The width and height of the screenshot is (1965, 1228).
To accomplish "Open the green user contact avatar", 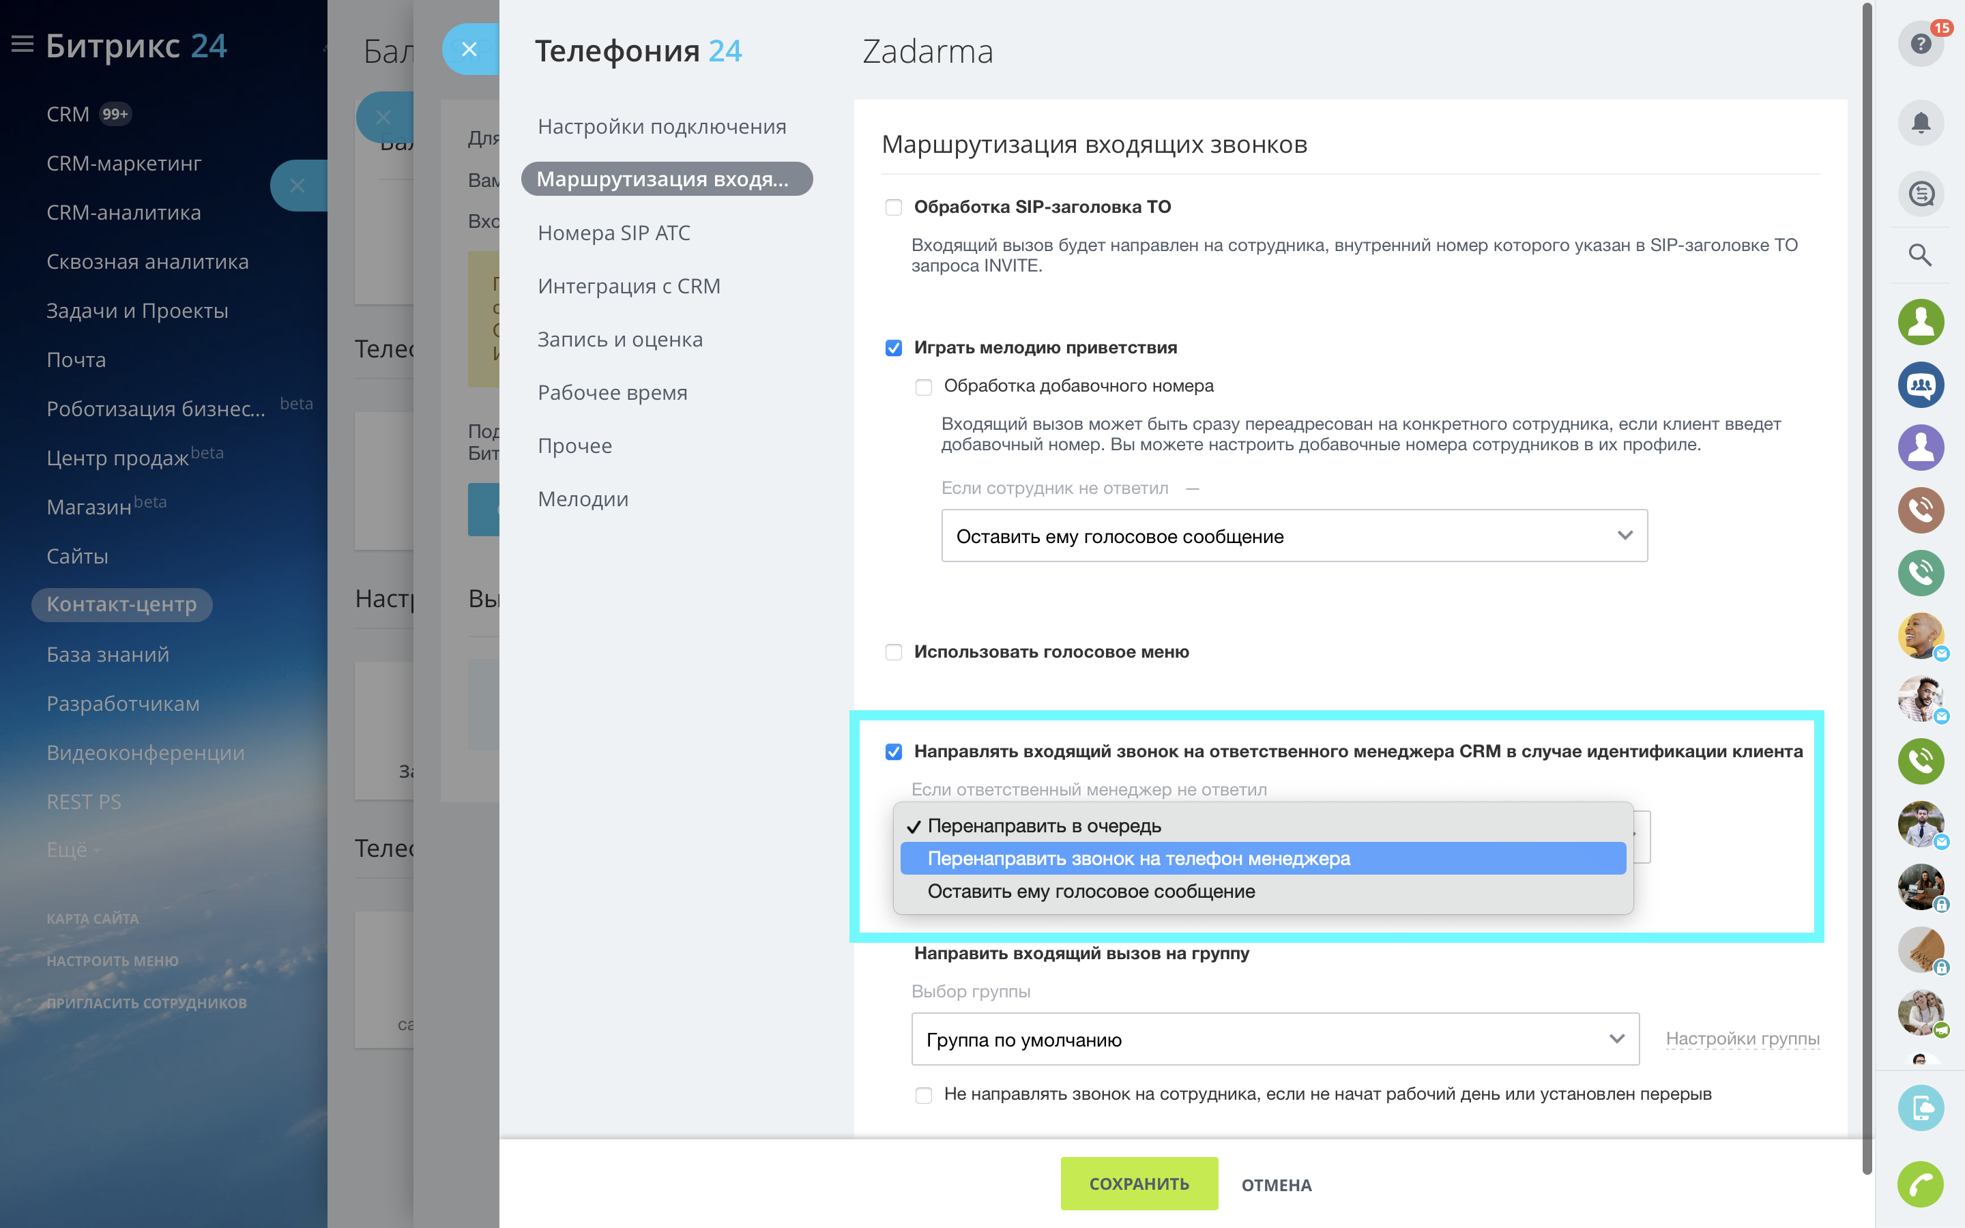I will (1921, 321).
